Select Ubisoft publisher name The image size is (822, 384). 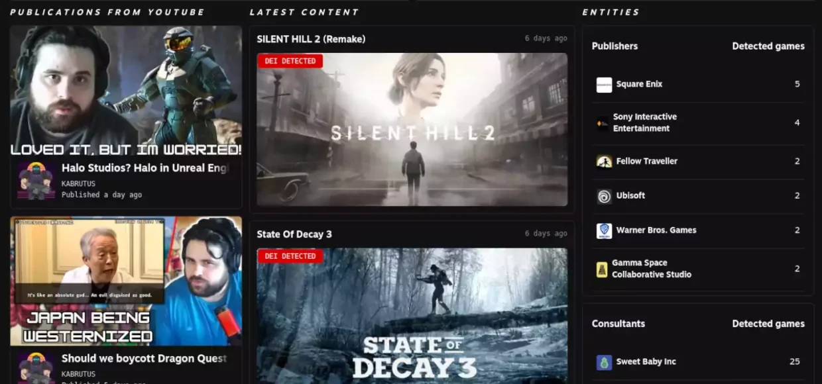[x=630, y=195]
